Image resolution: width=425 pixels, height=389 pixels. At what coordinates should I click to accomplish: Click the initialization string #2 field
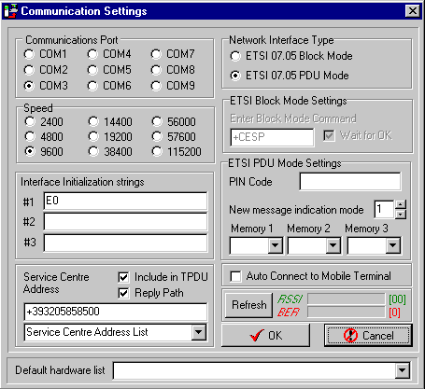click(x=125, y=222)
